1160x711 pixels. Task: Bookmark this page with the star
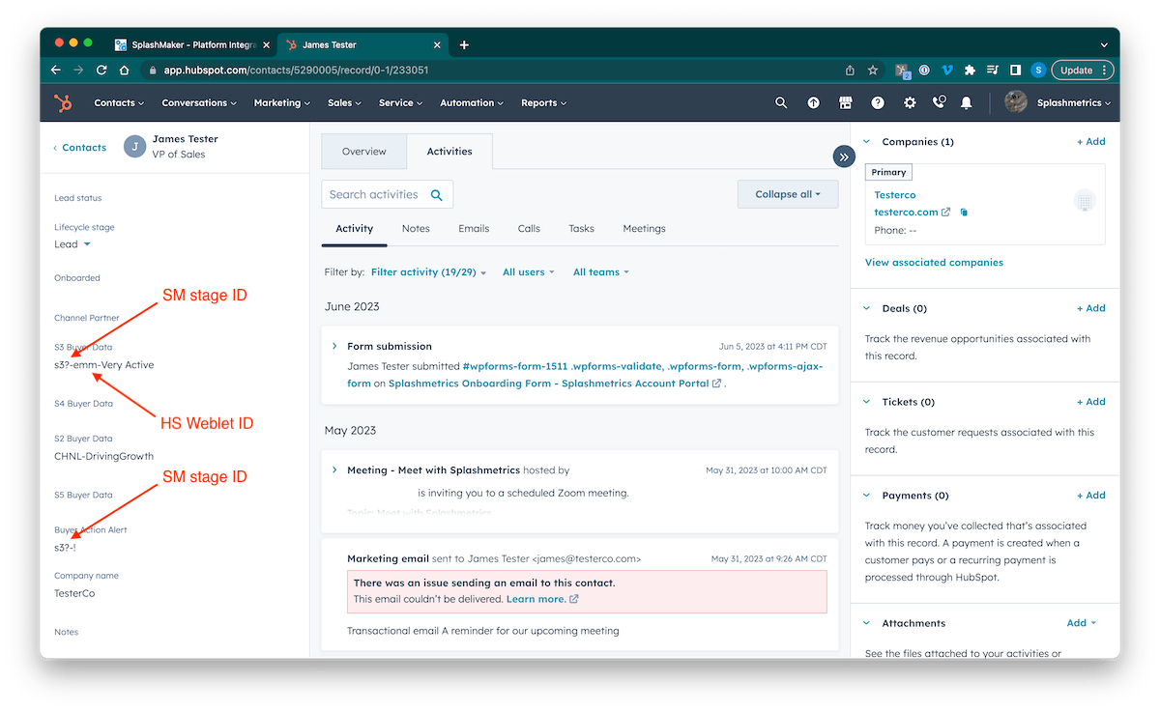[x=873, y=70]
